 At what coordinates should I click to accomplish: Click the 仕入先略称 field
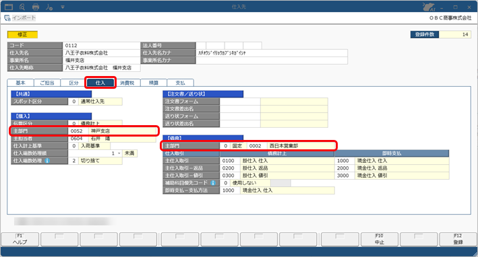click(x=101, y=67)
